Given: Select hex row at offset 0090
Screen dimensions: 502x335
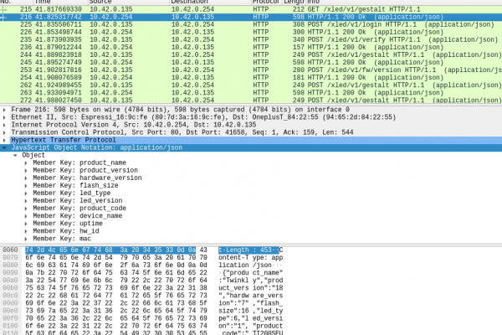Looking at the screenshot, I should coord(116,273).
